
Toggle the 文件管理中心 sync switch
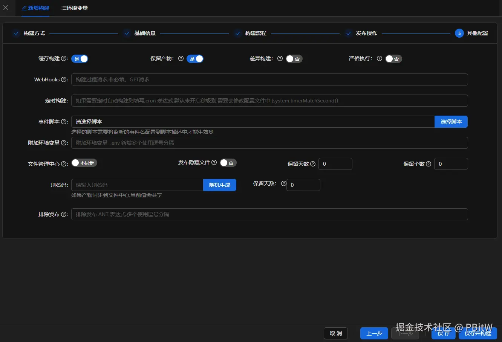[x=84, y=163]
